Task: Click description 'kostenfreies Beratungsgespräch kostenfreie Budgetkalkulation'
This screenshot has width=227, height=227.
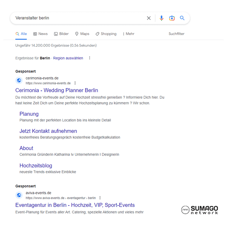Action: tap(70, 137)
